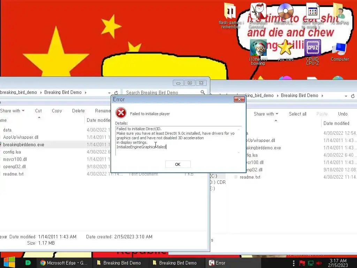Select the data folder in the left window
The height and width of the screenshot is (268, 357).
click(7, 130)
